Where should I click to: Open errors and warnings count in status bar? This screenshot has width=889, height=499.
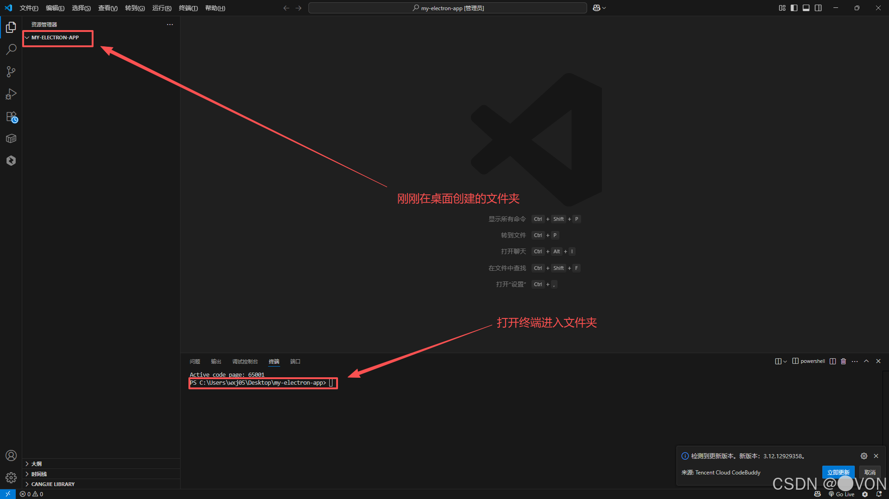(31, 494)
